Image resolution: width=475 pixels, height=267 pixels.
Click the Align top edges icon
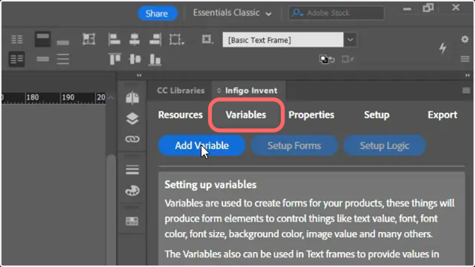pos(114,59)
